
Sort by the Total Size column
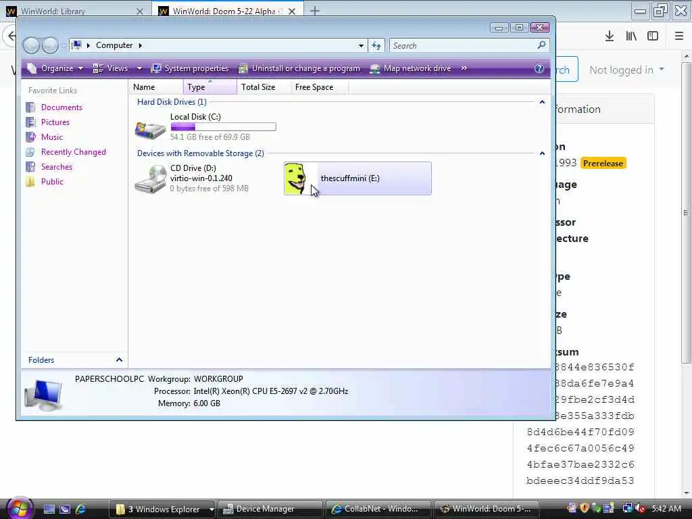[x=264, y=87]
